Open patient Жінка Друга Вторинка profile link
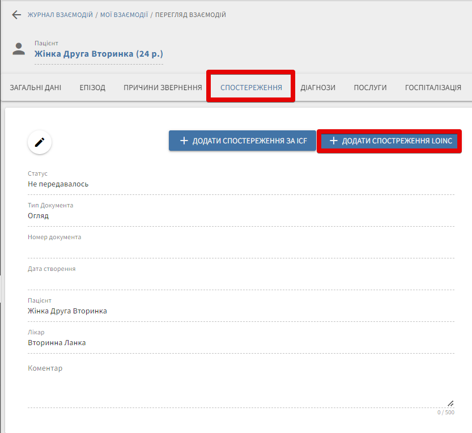 click(99, 54)
